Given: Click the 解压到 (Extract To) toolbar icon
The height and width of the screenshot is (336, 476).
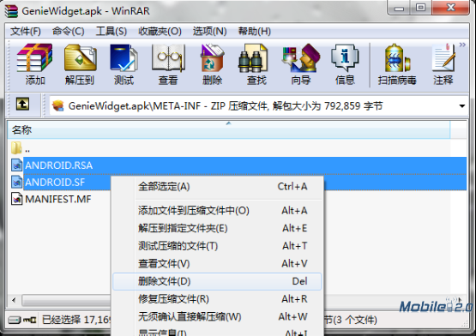Looking at the screenshot, I should (80, 57).
